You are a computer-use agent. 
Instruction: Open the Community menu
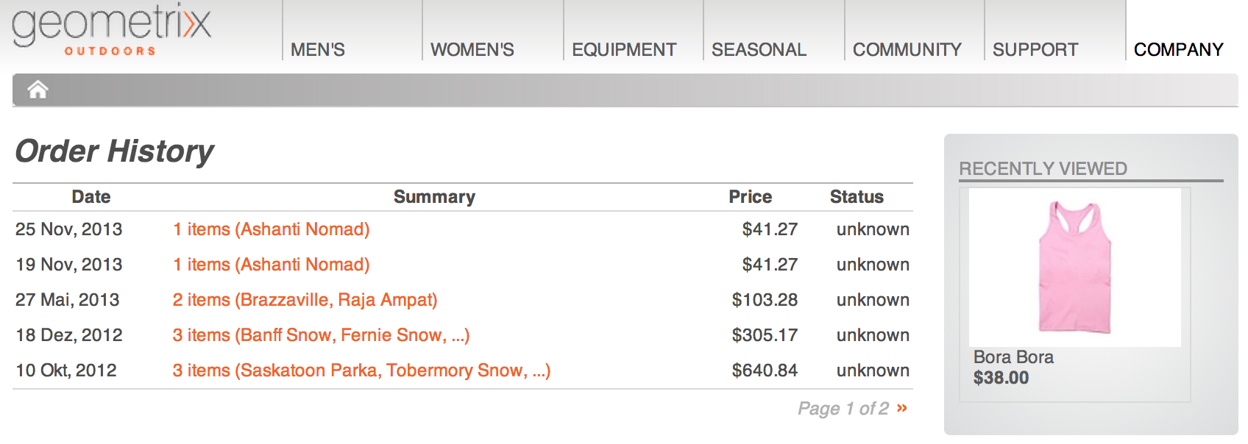[x=907, y=49]
